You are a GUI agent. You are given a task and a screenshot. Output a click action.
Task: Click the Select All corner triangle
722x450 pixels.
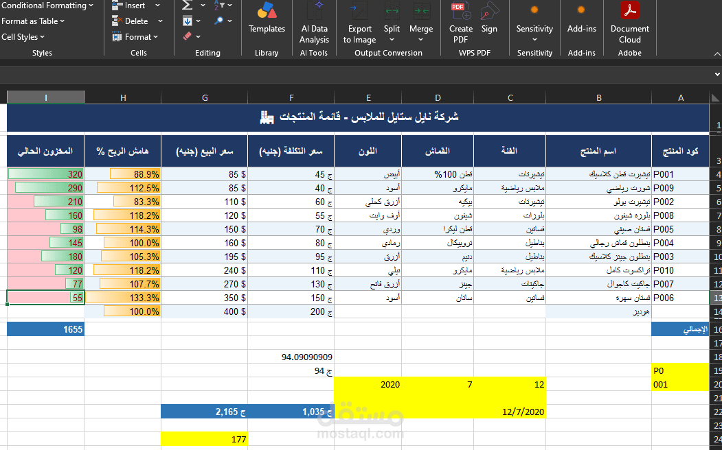click(715, 97)
